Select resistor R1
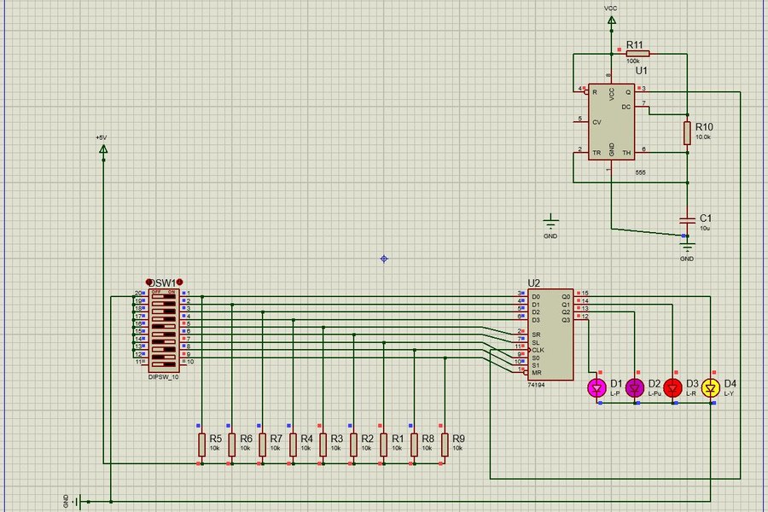The image size is (768, 512). click(x=384, y=445)
